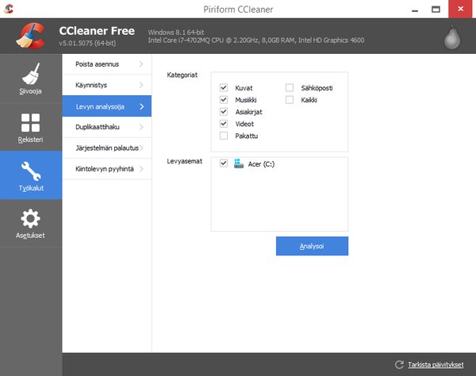Open the Siivooja broom icon

coord(30,74)
